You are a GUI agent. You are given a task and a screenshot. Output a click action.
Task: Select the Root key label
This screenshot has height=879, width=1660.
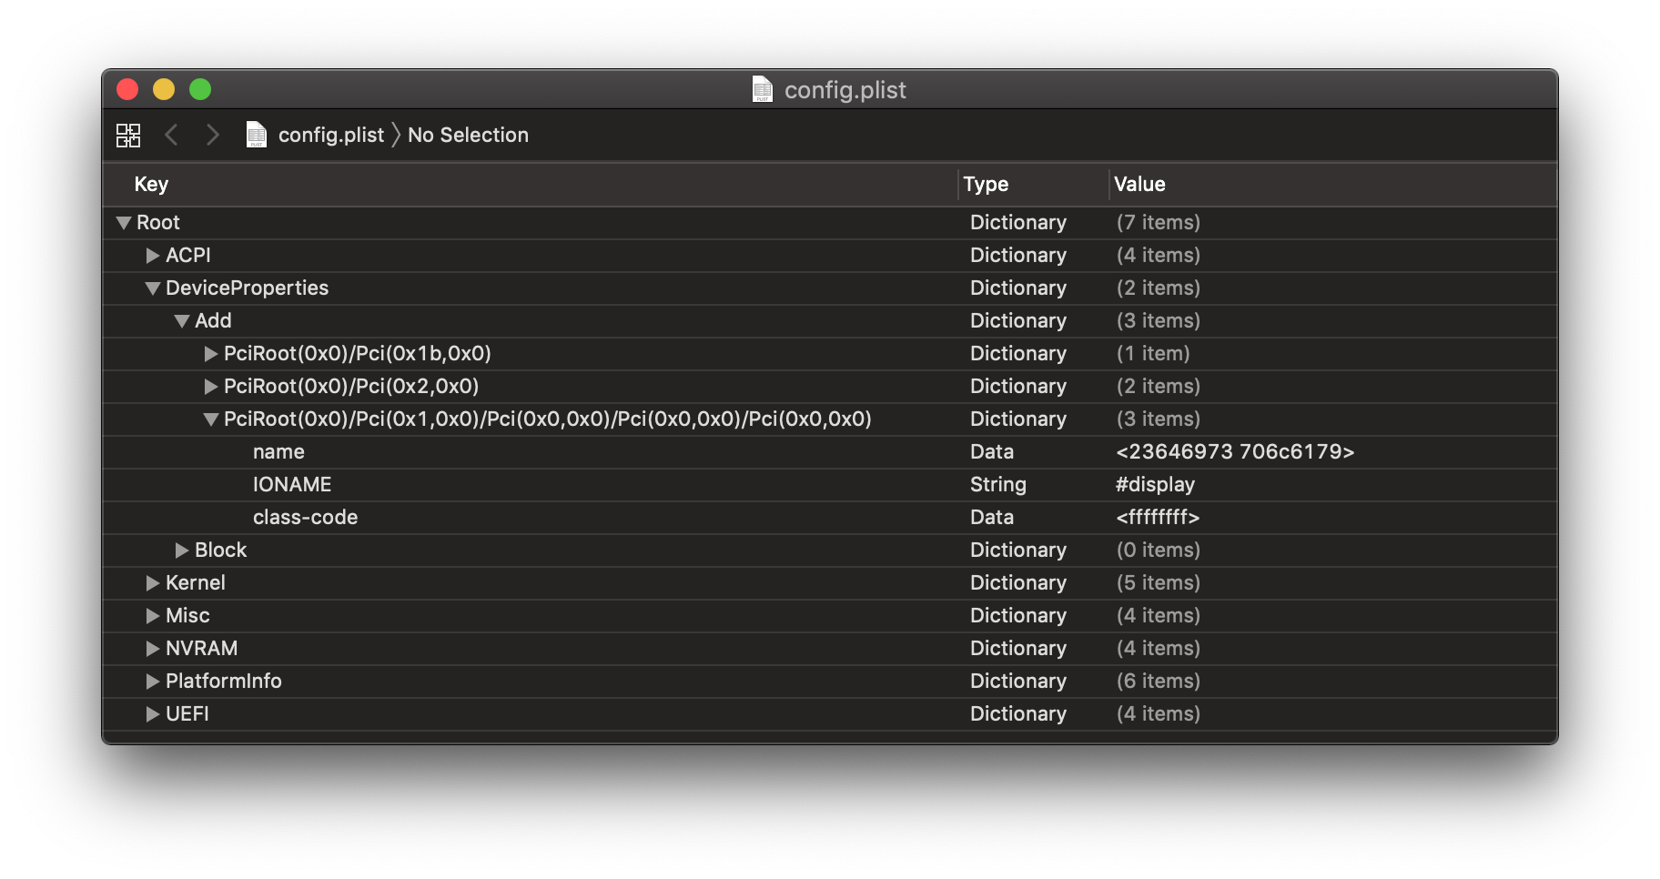[158, 223]
